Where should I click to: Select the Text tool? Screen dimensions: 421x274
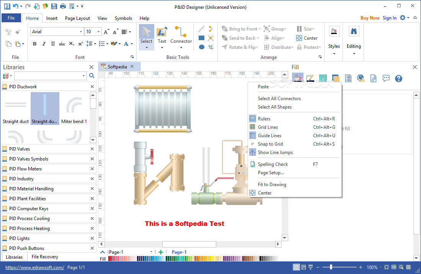point(162,37)
